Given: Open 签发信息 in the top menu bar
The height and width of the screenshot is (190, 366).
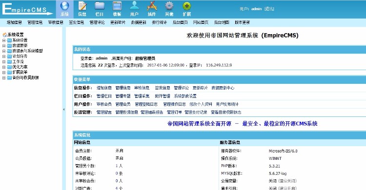Looking at the screenshot, I should (x=76, y=22).
